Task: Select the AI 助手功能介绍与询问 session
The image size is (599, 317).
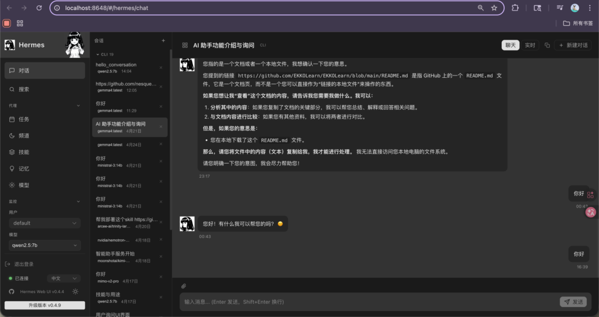Action: coord(129,127)
